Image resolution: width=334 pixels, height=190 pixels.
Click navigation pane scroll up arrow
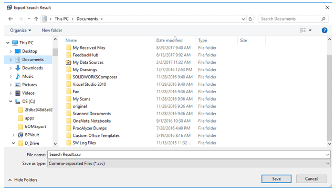[55, 39]
